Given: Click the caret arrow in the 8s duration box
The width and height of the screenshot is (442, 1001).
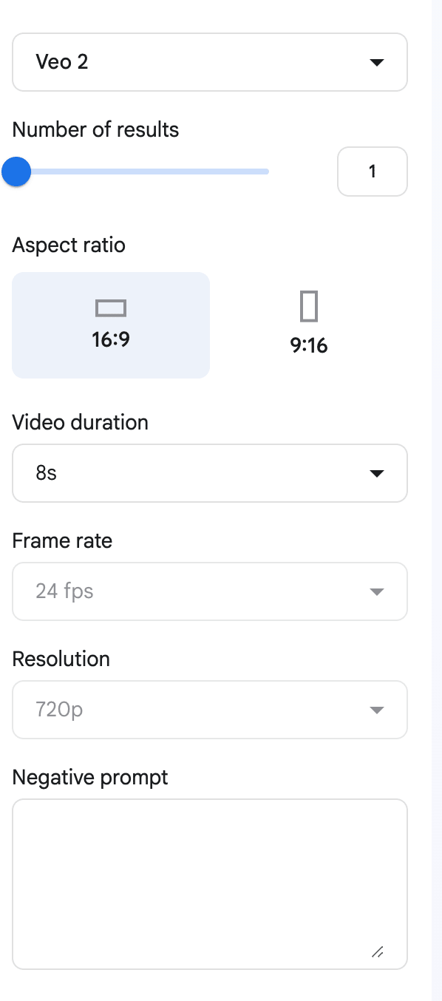Looking at the screenshot, I should pyautogui.click(x=377, y=474).
